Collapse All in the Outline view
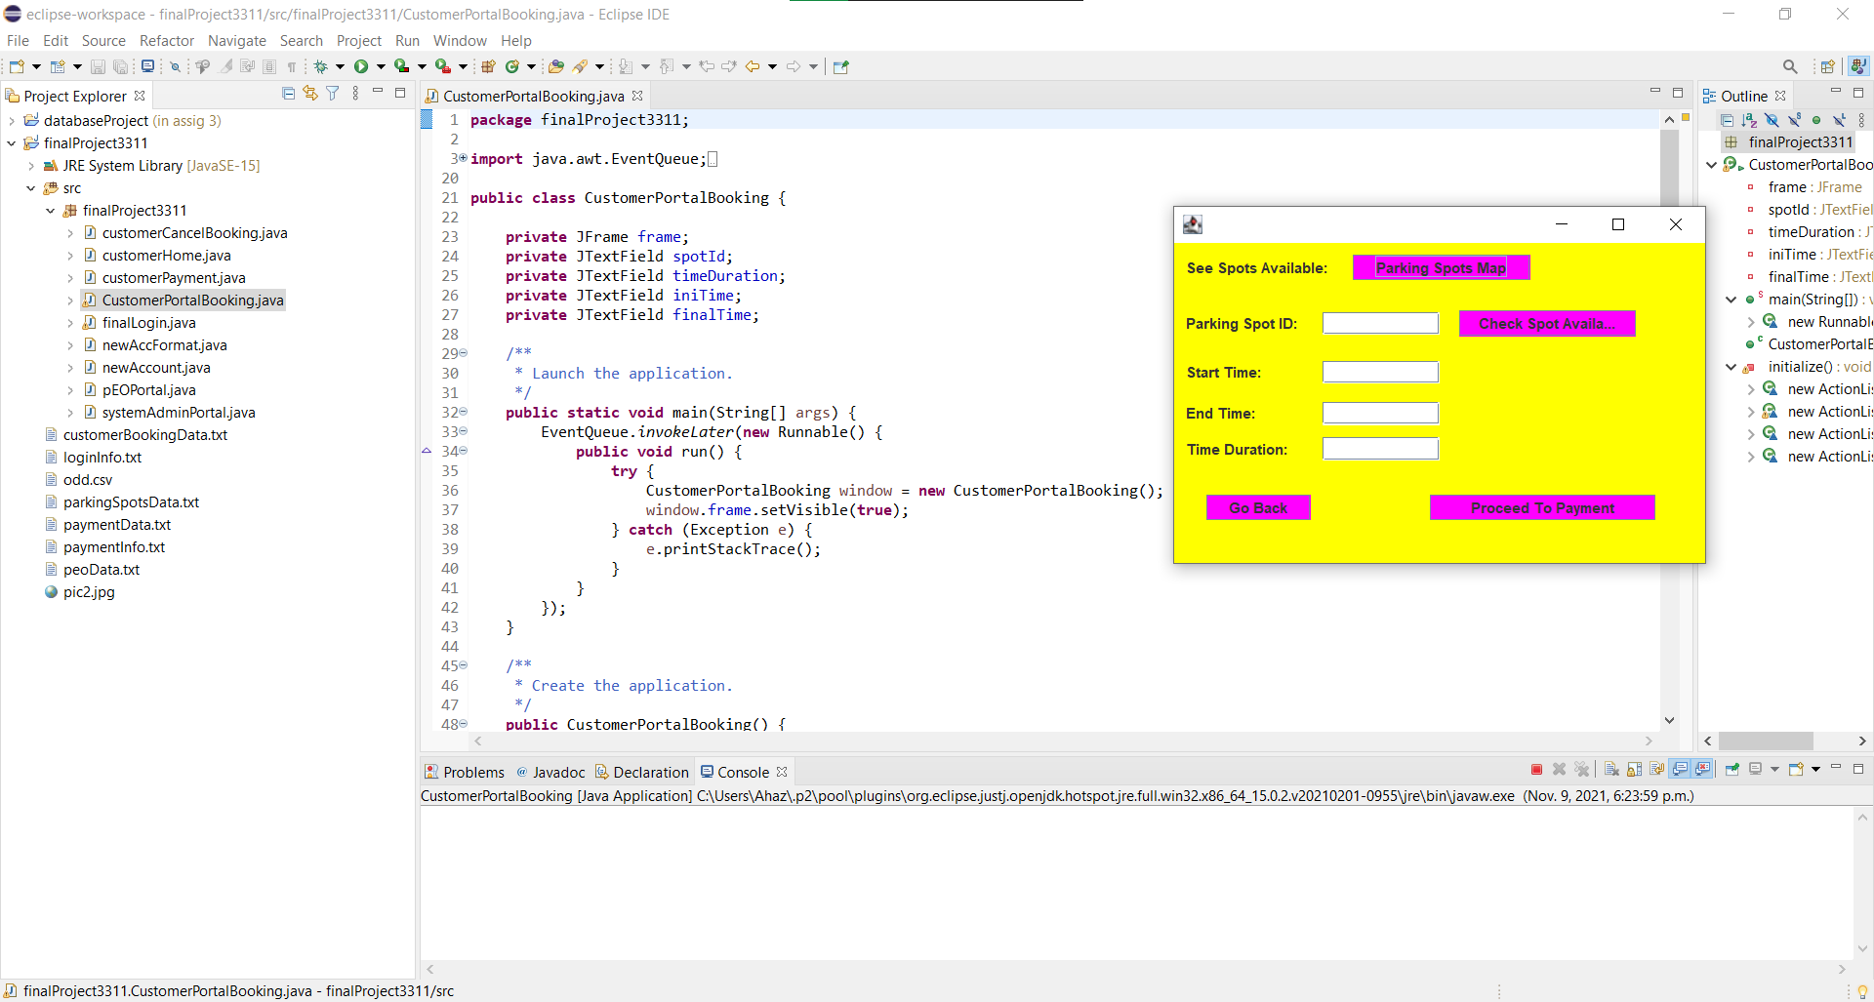The image size is (1874, 1002). pos(1728,120)
